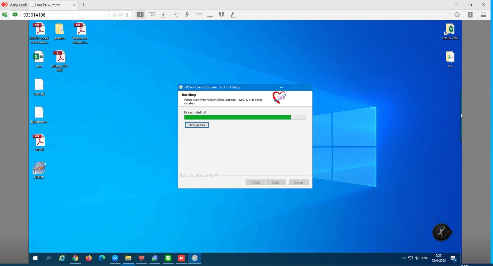Click the Close button in HOSxP Setup
Image resolution: width=493 pixels, height=266 pixels.
(x=275, y=182)
